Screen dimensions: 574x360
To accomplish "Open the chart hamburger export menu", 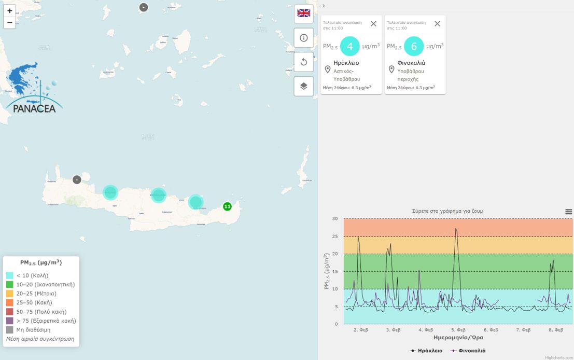I will pyautogui.click(x=568, y=212).
